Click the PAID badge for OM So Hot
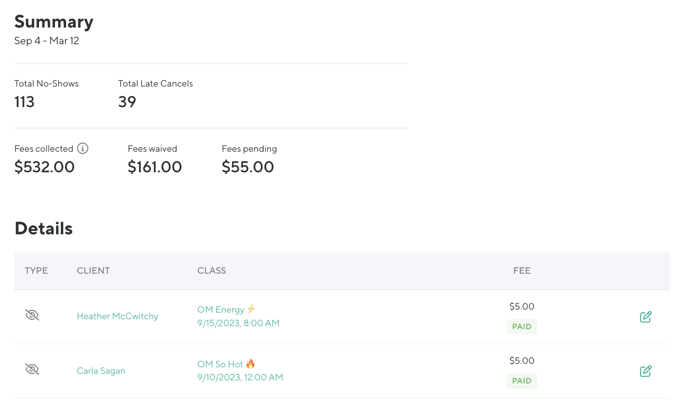The image size is (696, 404). click(x=522, y=381)
